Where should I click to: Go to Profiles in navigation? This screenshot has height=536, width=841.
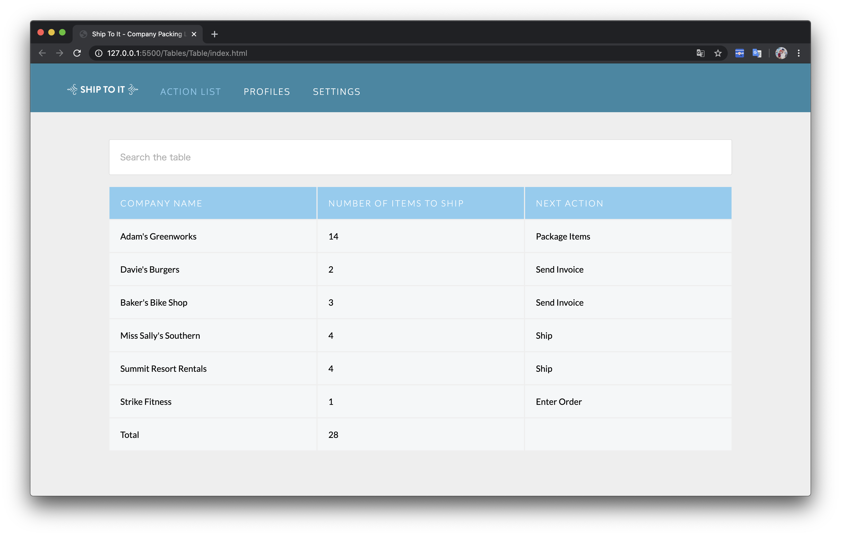tap(267, 92)
